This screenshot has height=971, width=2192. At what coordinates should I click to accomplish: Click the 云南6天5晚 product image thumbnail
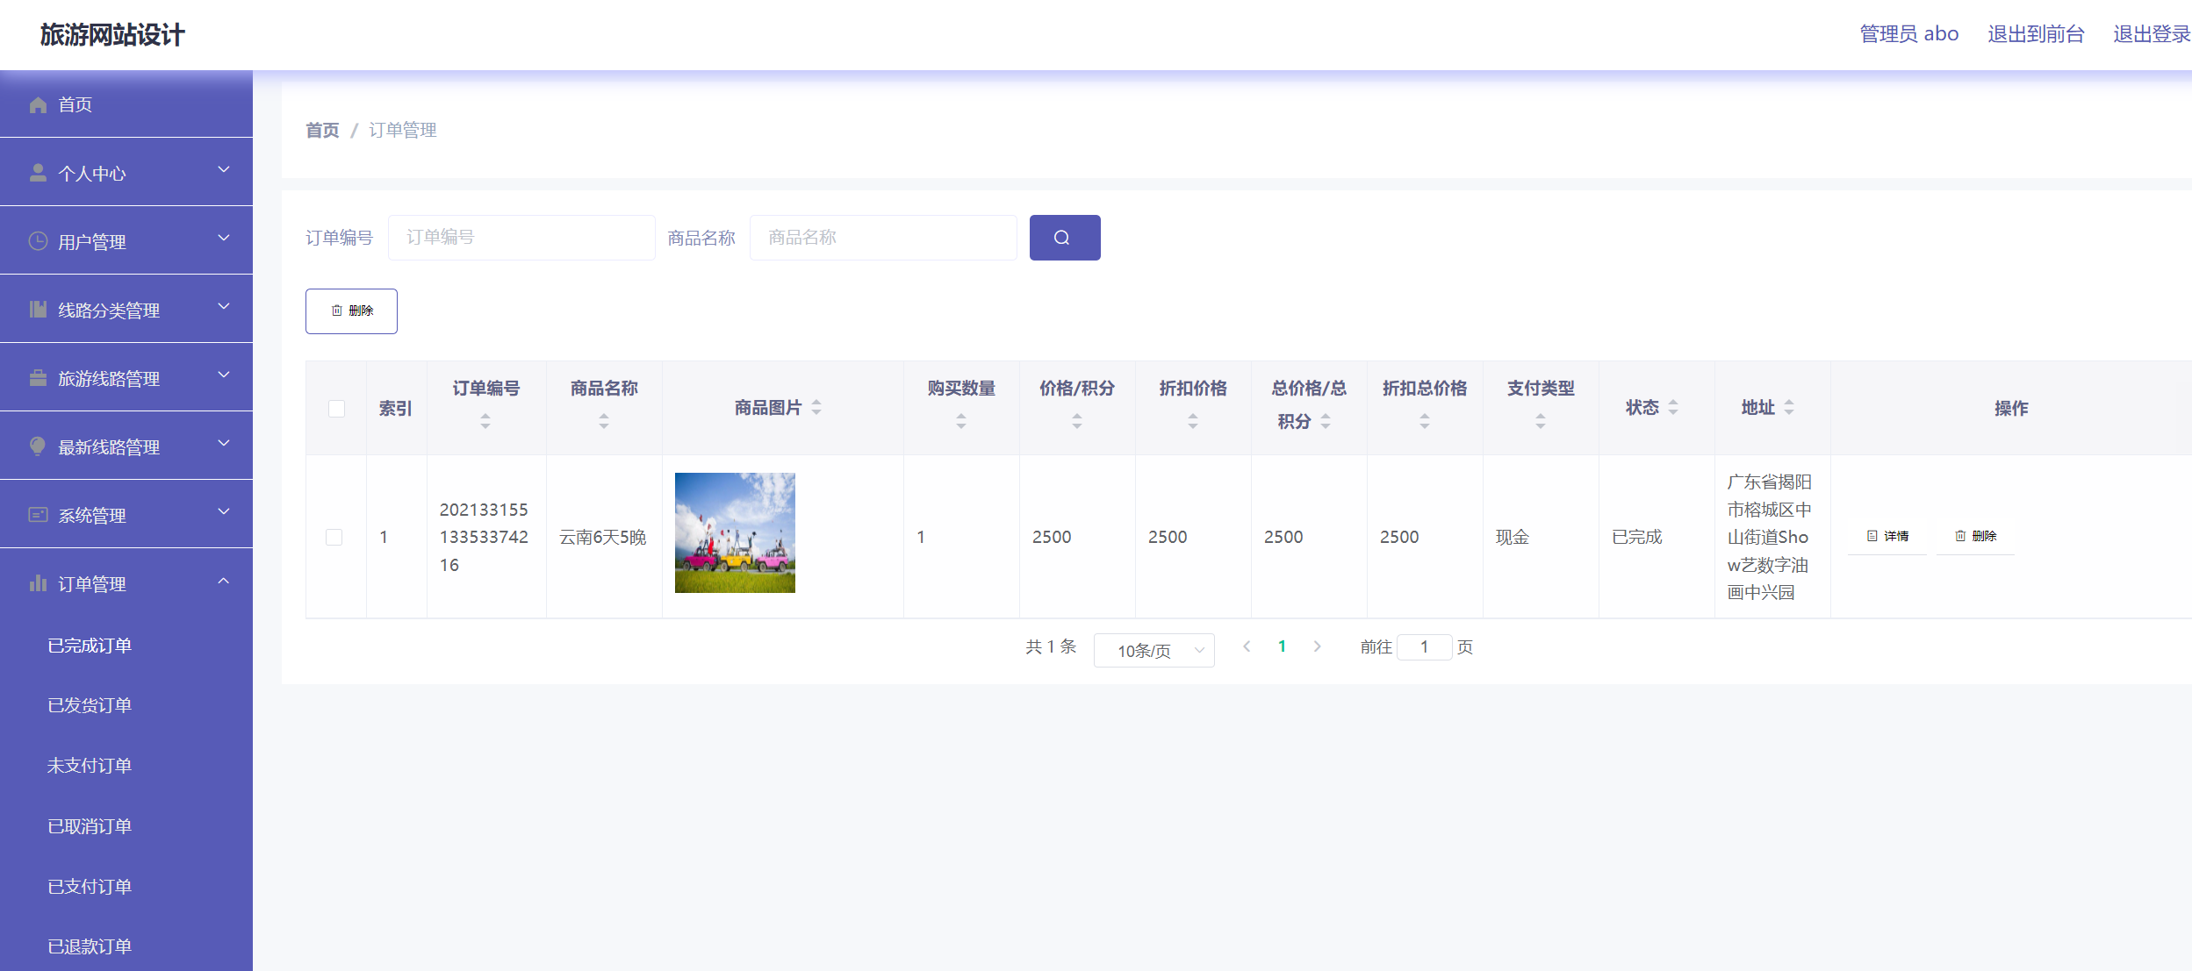[735, 532]
